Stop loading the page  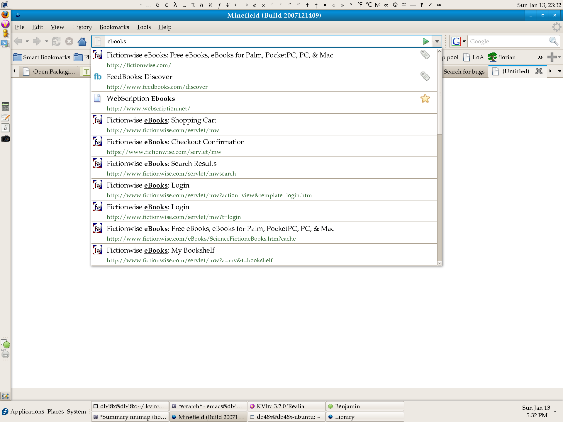(69, 41)
